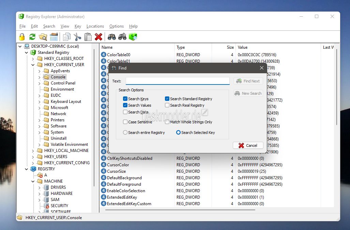Enable Search Real Registry checkbox
This screenshot has width=350, height=230.
click(x=167, y=105)
